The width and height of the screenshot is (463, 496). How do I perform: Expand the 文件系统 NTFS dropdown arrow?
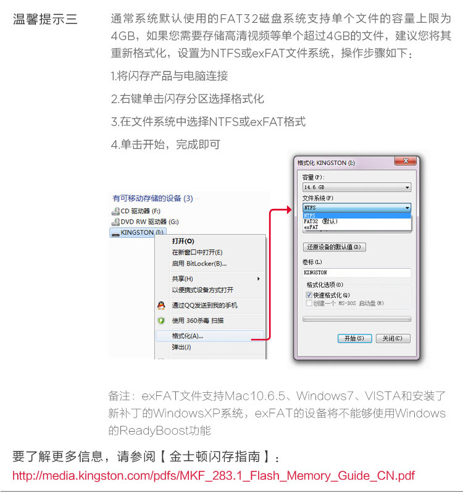[407, 208]
